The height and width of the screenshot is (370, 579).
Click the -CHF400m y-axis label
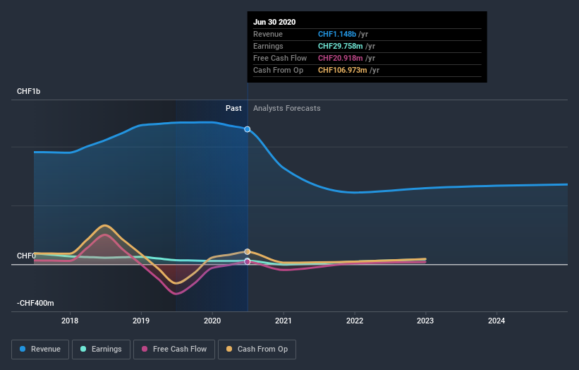click(35, 303)
